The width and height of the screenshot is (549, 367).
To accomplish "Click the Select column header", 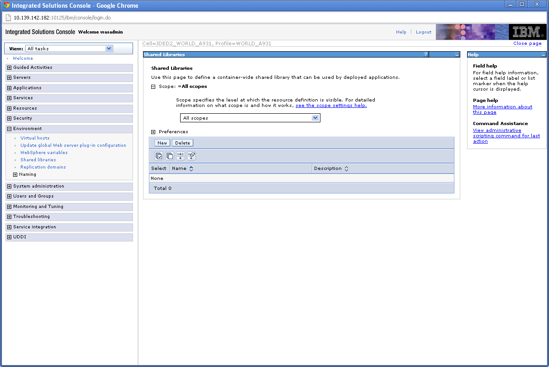I will pos(159,169).
